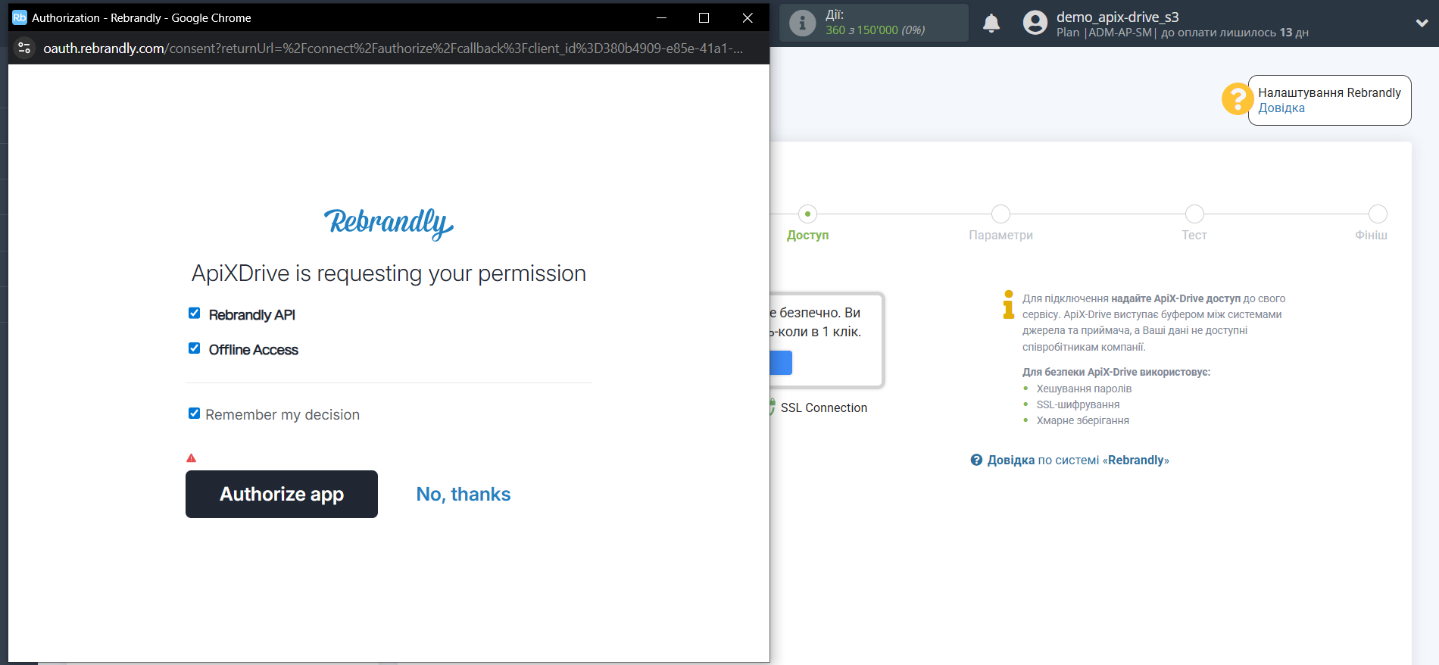
Task: Click the oauth.rebrandly.com address bar
Action: tap(392, 48)
